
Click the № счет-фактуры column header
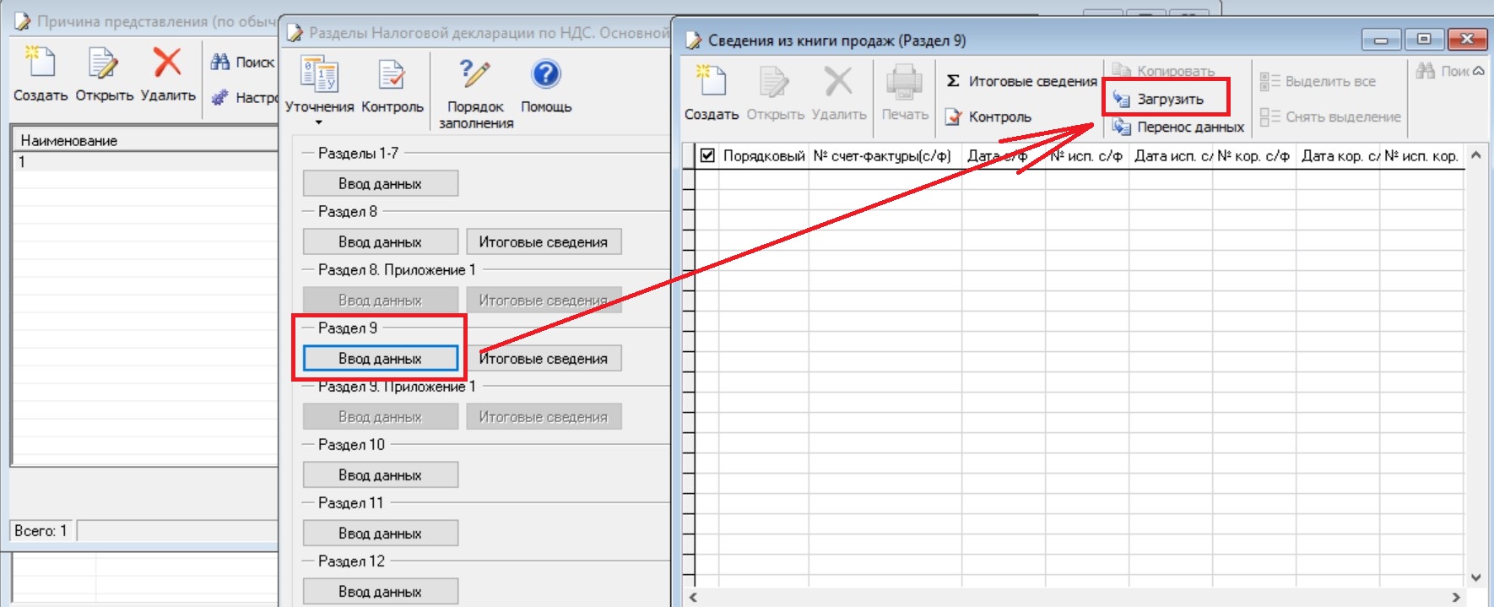point(882,156)
